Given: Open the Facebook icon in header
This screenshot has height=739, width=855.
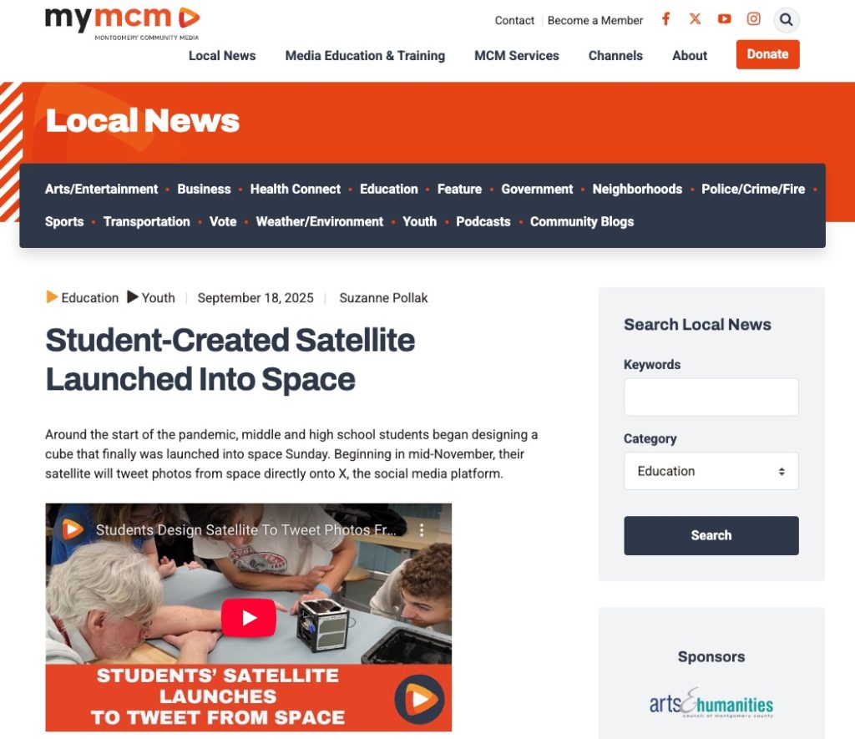Looking at the screenshot, I should coord(665,19).
